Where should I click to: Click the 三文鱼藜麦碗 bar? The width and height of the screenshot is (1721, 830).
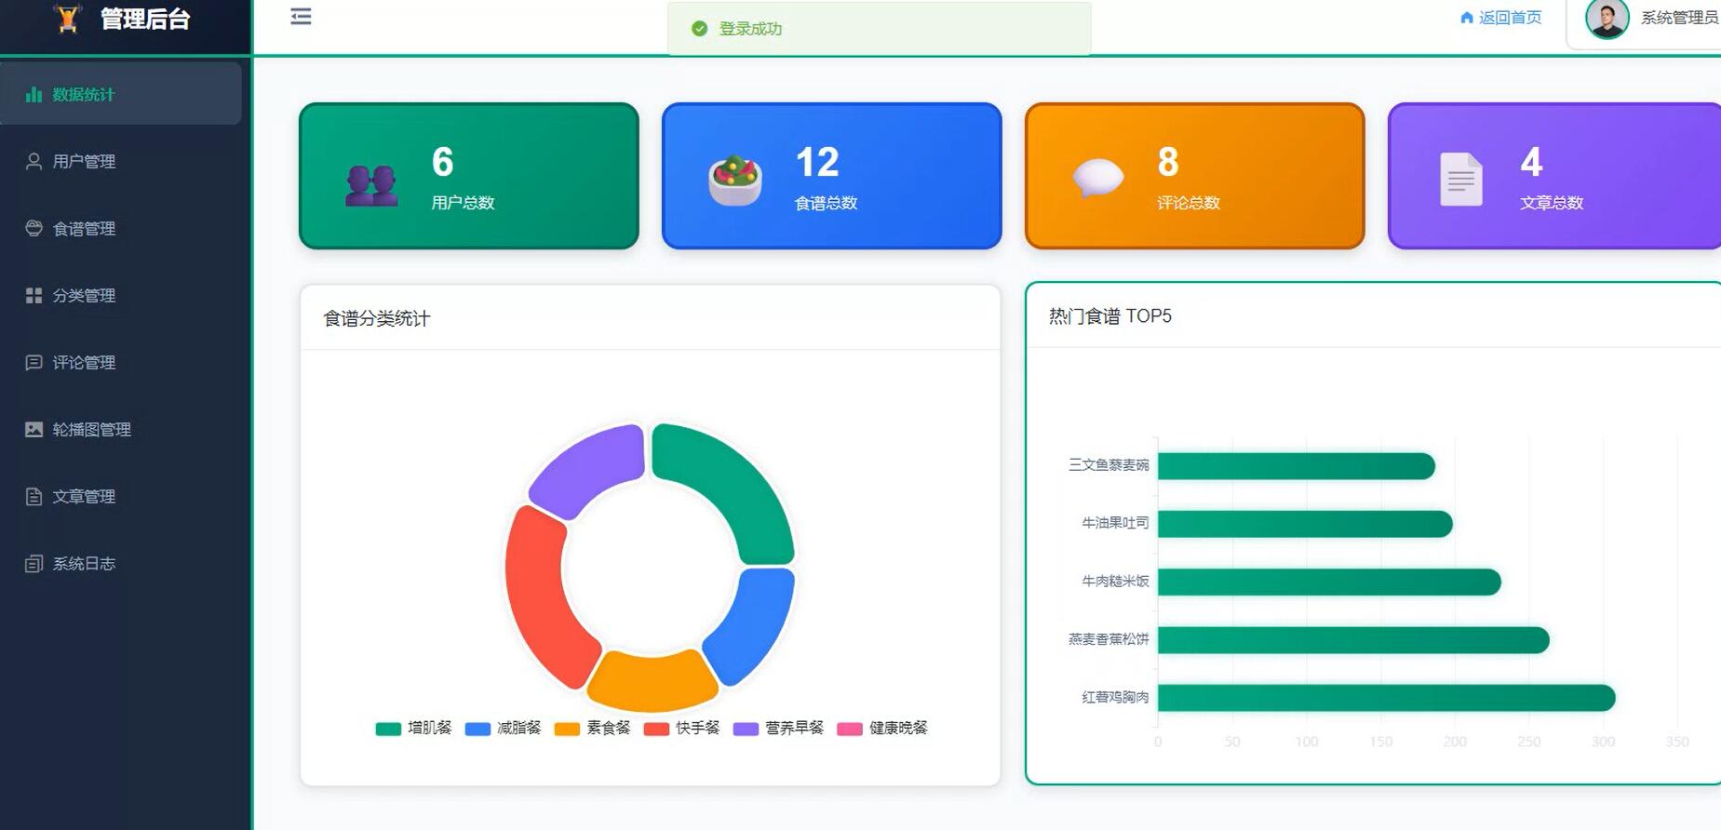tap(1296, 465)
